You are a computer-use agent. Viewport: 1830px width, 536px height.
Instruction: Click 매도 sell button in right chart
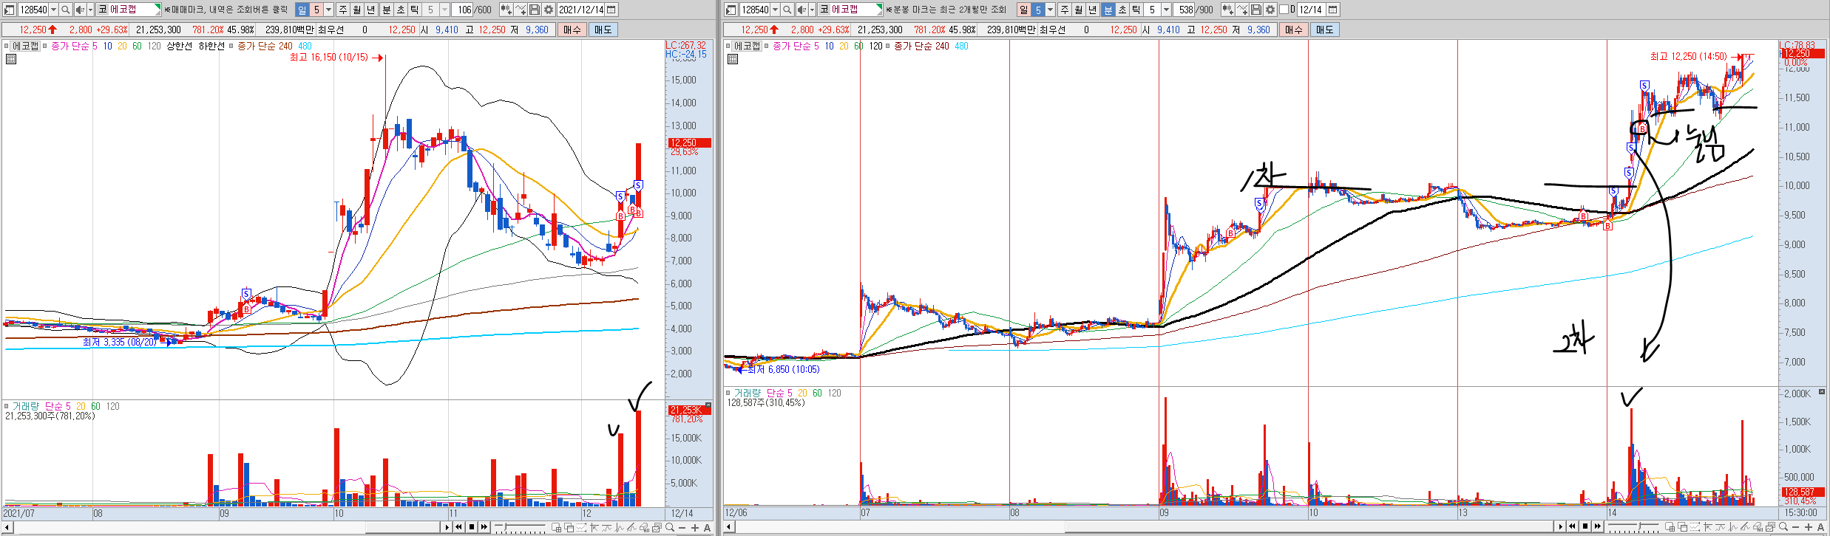point(1325,30)
